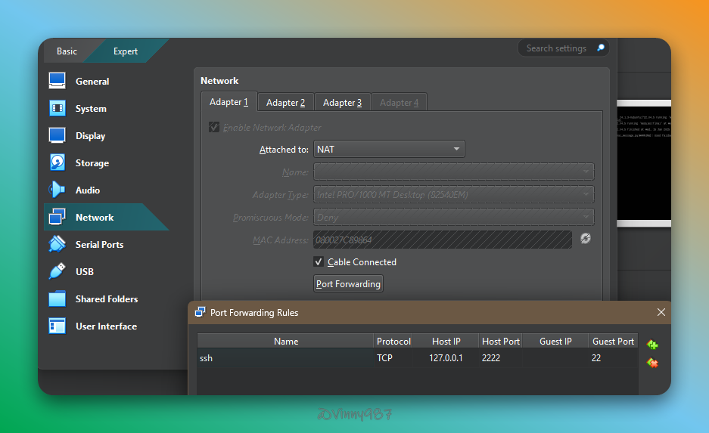Click the add port forwarding rule icon
The height and width of the screenshot is (433, 709).
652,345
